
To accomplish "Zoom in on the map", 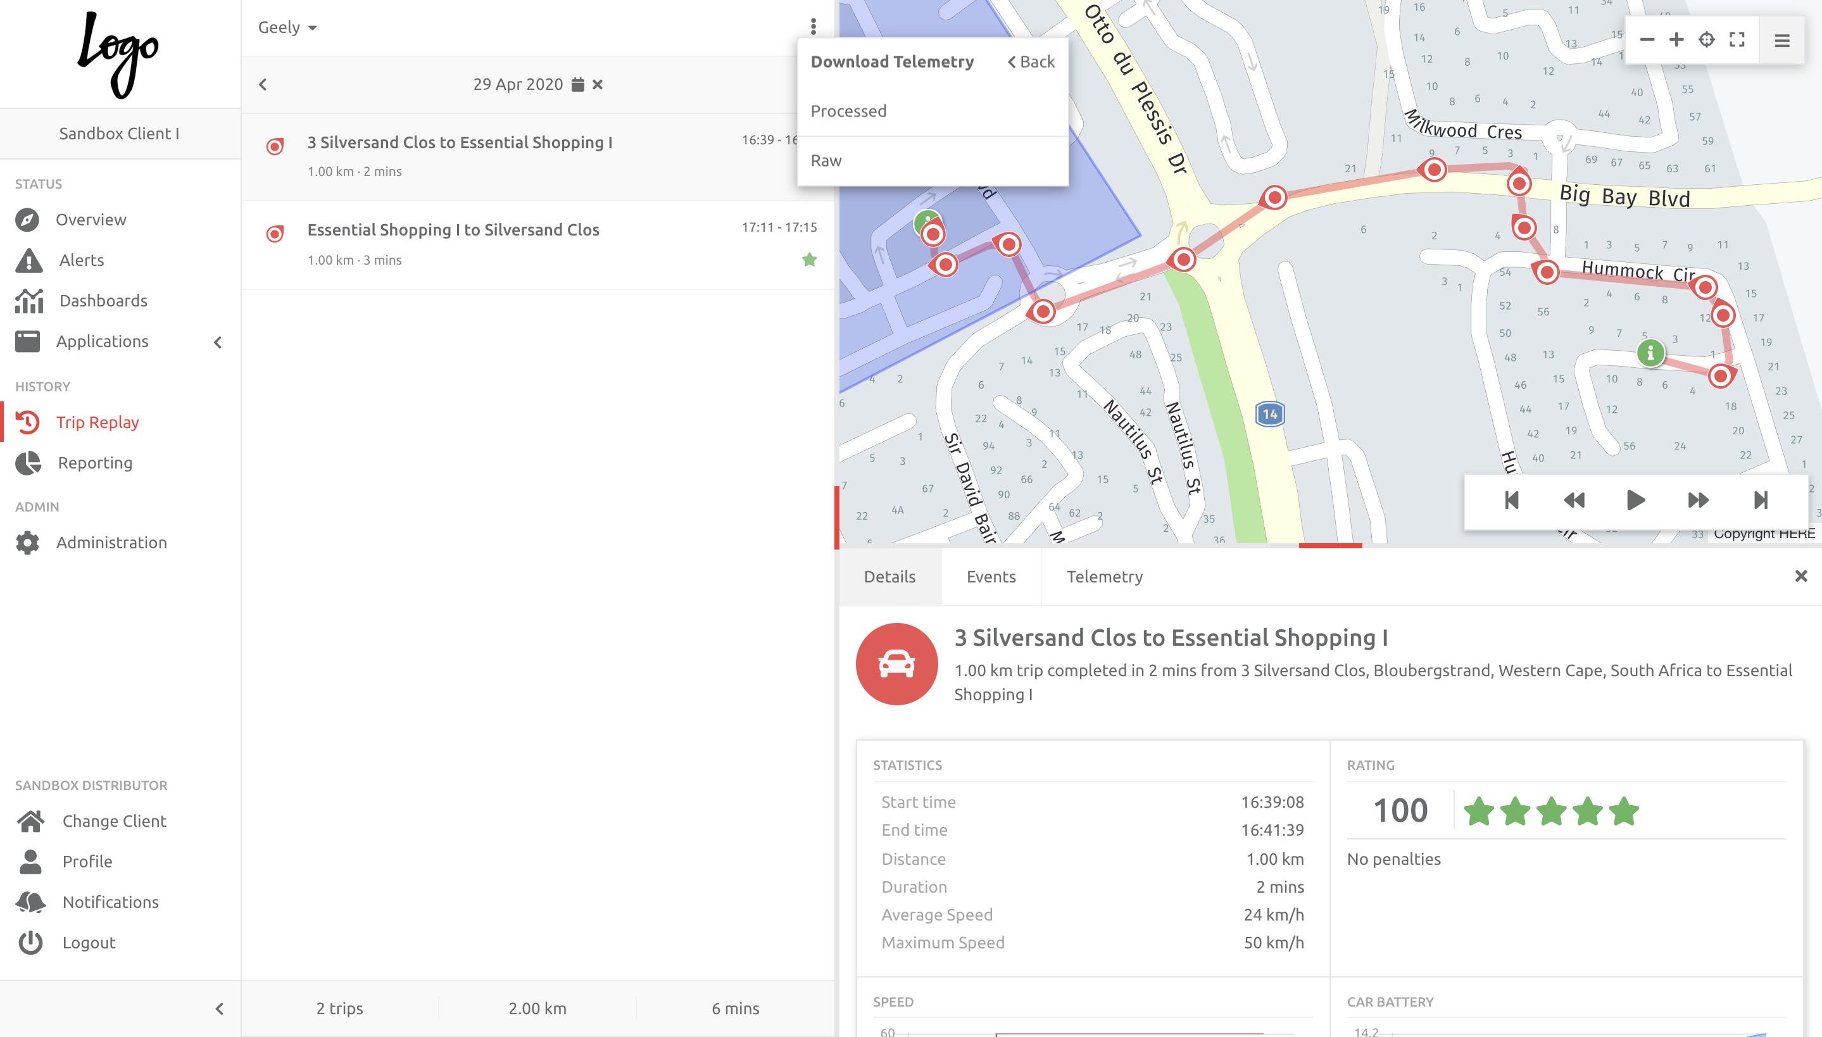I will 1677,40.
